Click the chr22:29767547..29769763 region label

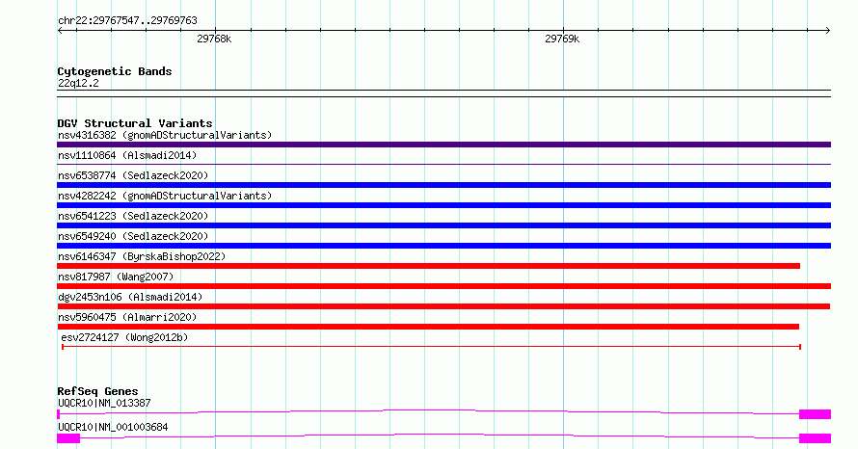coord(127,20)
